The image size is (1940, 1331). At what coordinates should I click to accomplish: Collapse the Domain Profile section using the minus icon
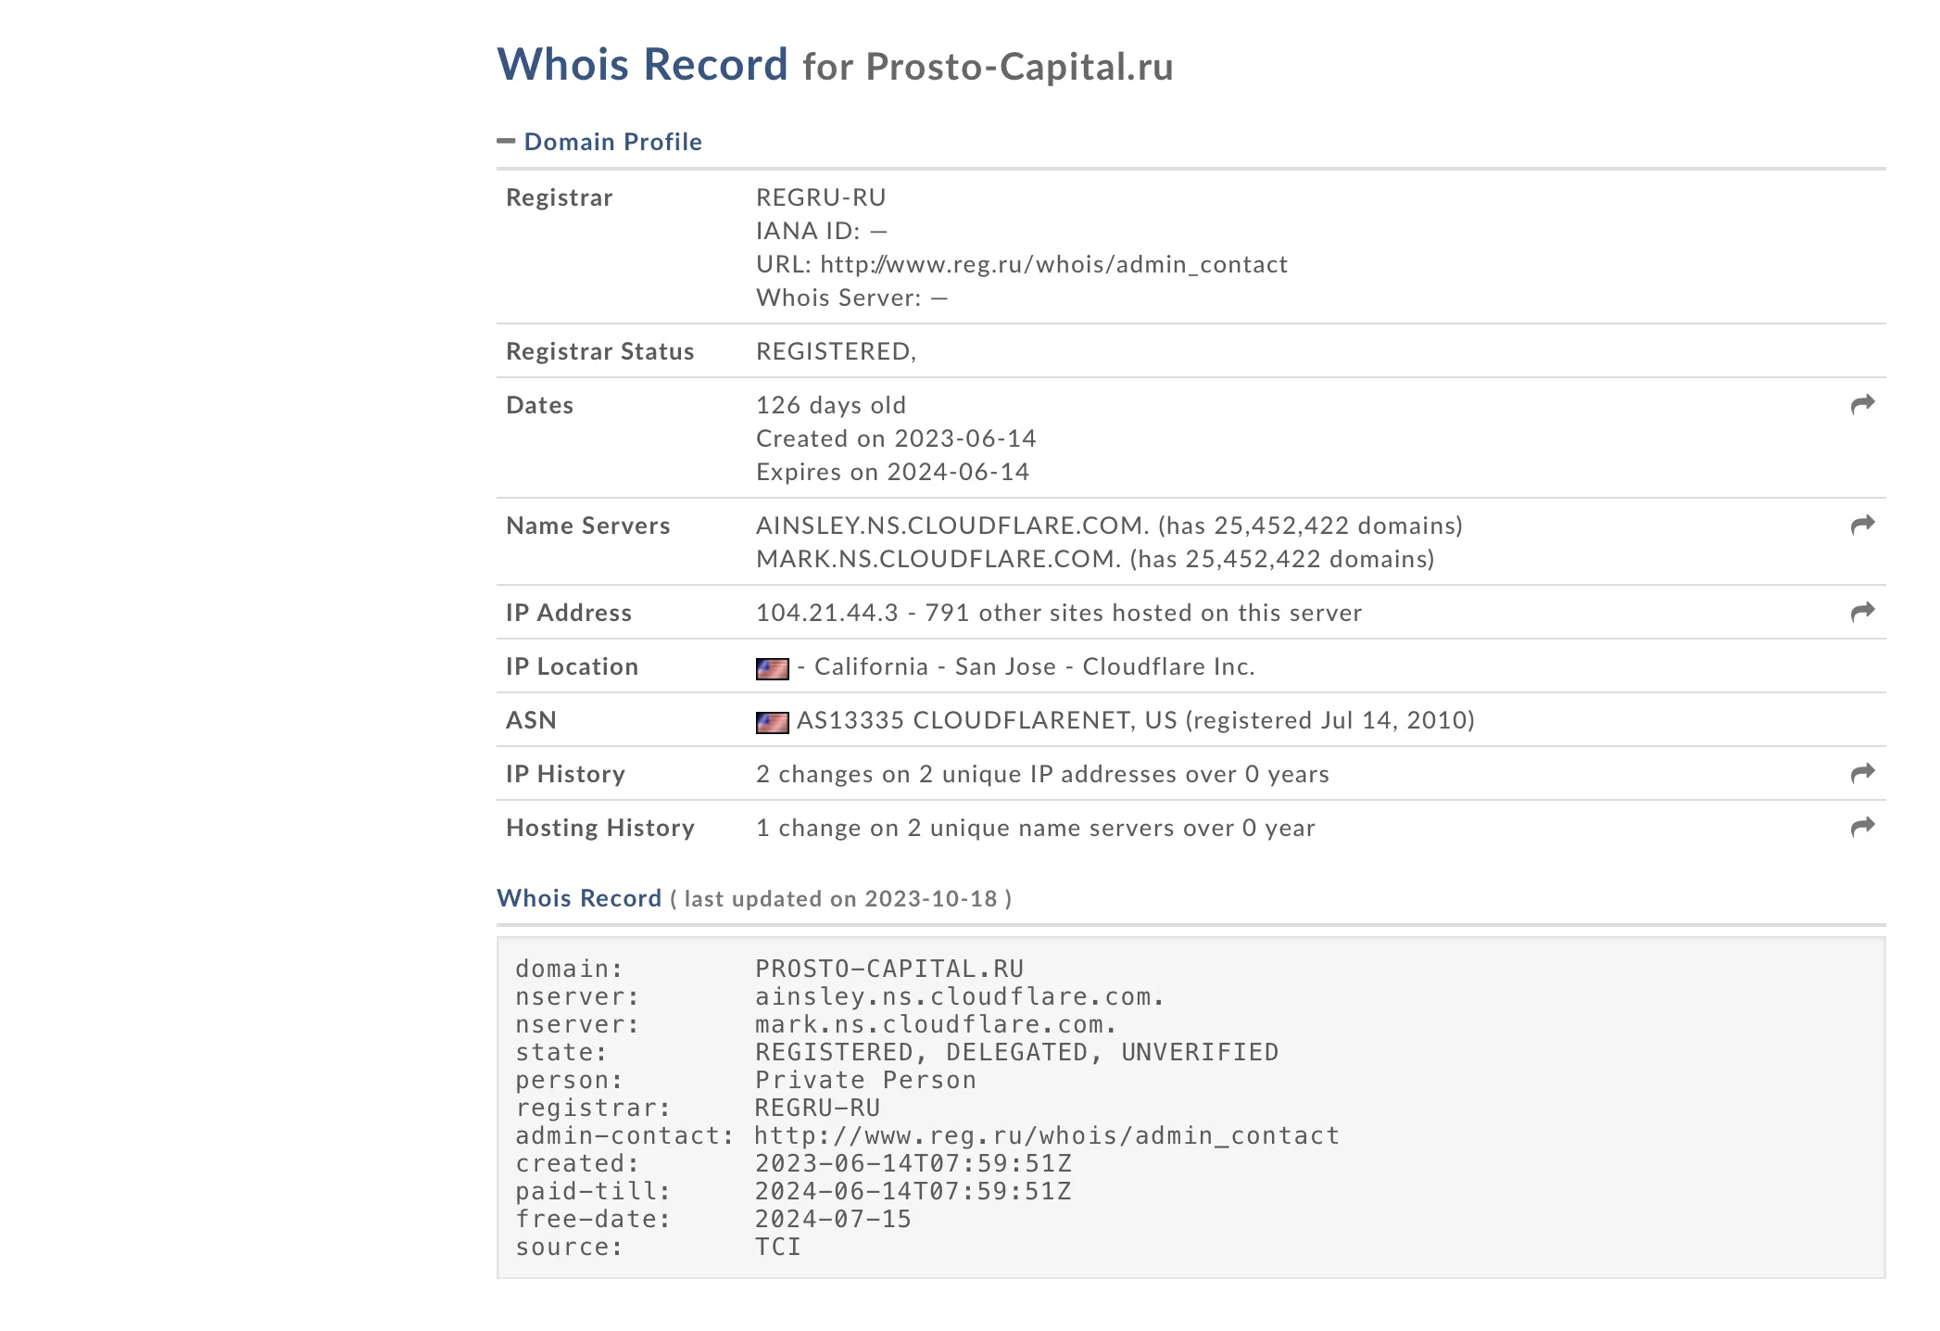506,141
